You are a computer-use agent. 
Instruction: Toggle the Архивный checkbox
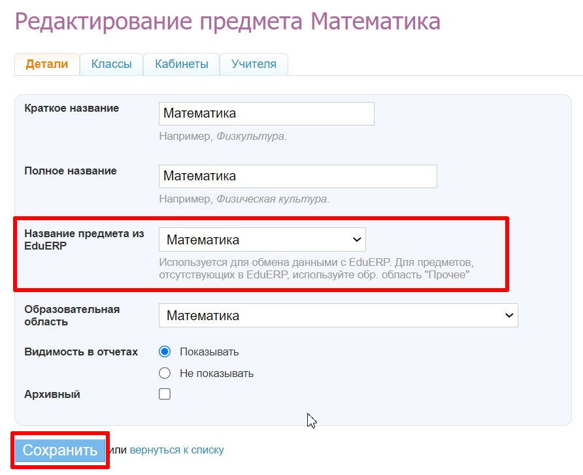[164, 394]
